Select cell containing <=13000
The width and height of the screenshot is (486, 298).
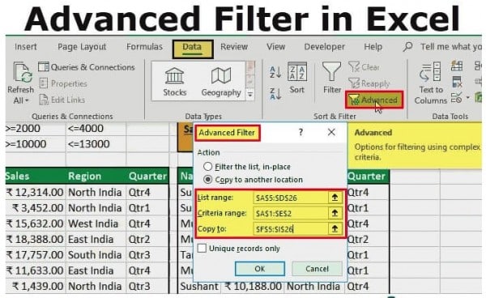96,144
